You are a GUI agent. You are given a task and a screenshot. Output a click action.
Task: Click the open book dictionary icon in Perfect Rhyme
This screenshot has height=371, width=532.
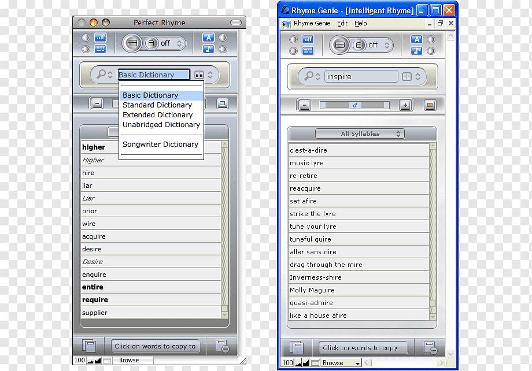[199, 75]
